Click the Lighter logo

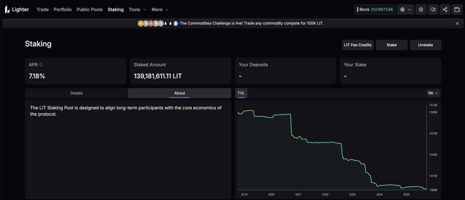tap(16, 10)
